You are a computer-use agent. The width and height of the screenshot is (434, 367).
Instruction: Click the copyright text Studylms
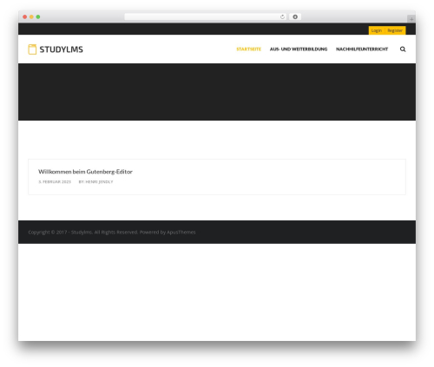pyautogui.click(x=82, y=233)
